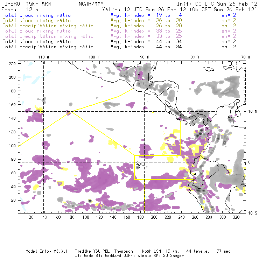Select the 'Valid: 12 UTC Sun 26 Feb 12' text
This screenshot has height=259, width=259.
pos(144,9)
